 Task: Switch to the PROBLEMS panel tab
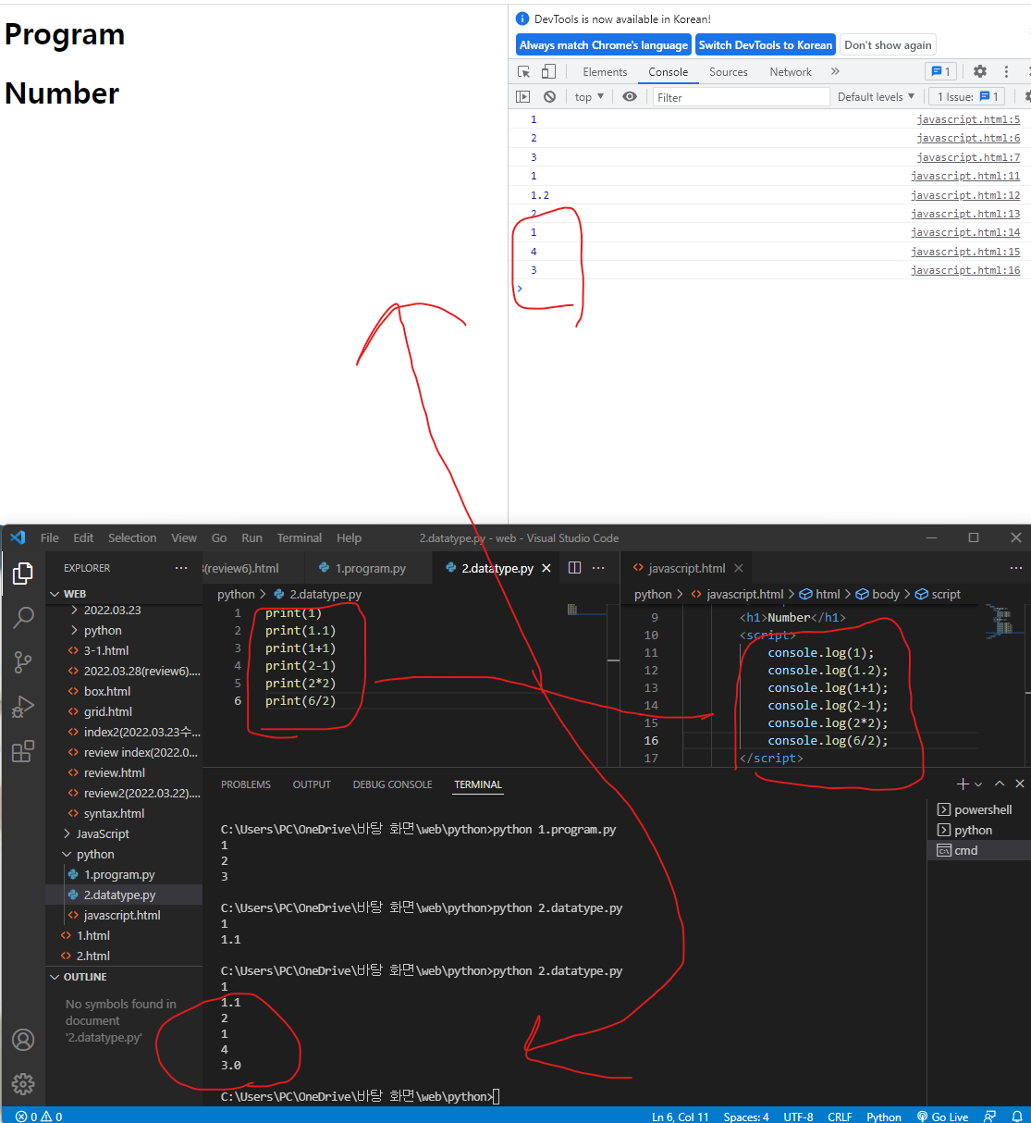click(246, 784)
